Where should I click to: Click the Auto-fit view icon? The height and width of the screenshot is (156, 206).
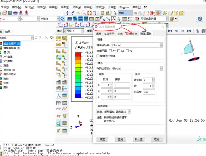pos(89,13)
